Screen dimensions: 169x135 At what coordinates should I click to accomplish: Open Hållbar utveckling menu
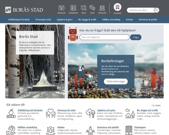coord(111,19)
